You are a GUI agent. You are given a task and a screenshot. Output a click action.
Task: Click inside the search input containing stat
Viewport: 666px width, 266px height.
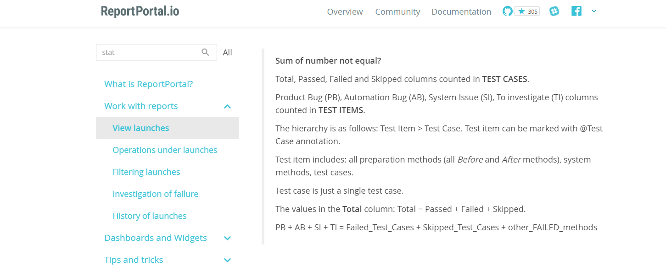point(147,52)
